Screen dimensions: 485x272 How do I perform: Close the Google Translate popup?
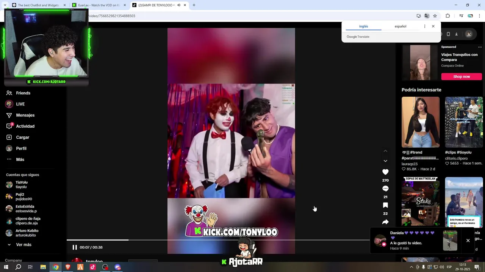coord(433,26)
